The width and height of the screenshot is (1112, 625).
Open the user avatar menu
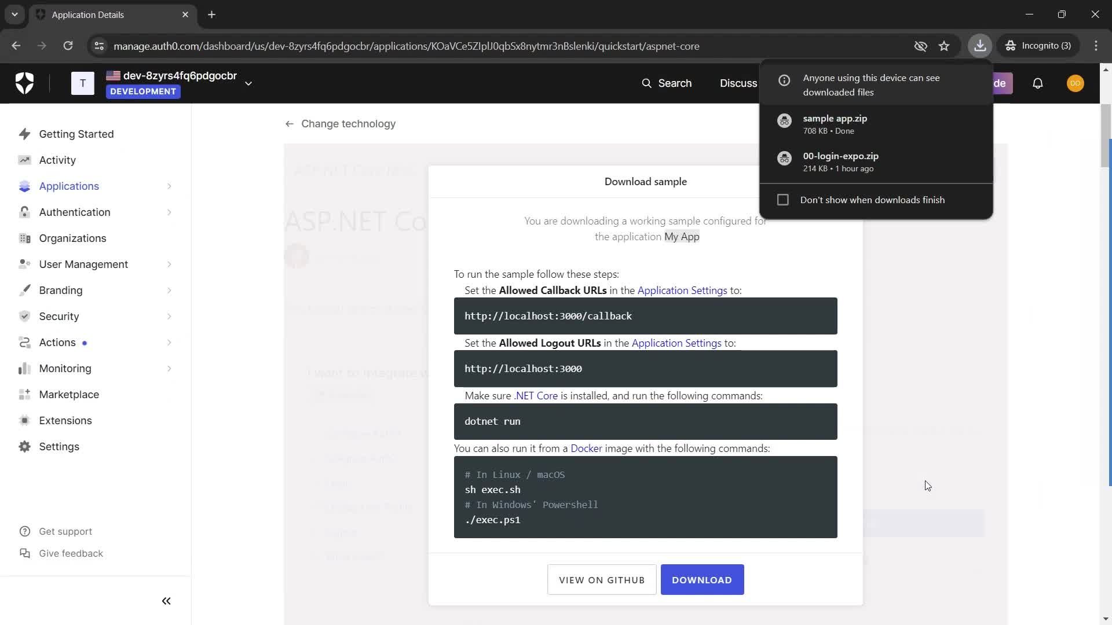click(x=1076, y=83)
